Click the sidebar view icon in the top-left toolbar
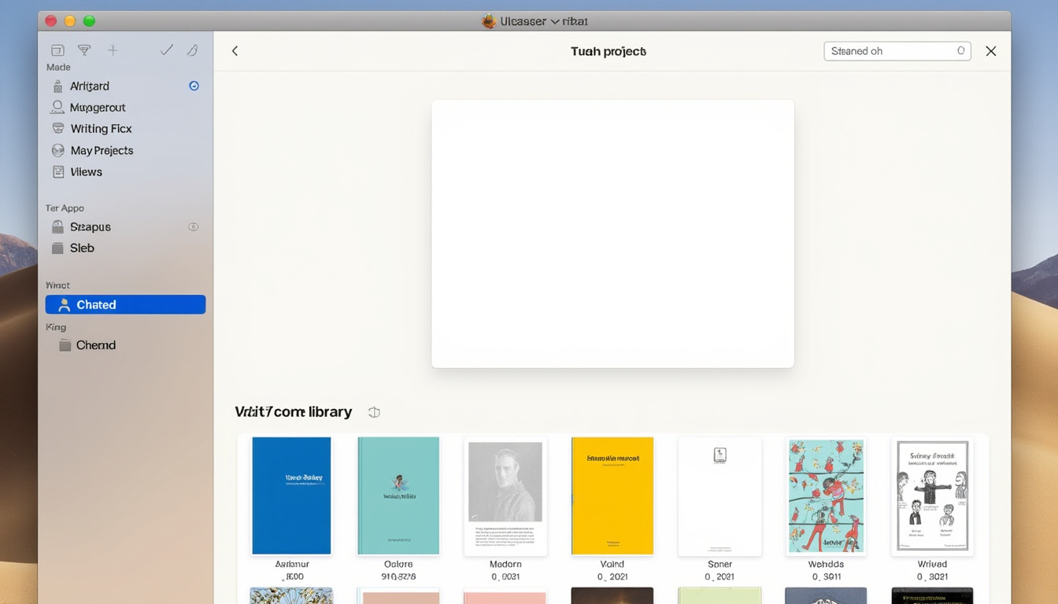Viewport: 1058px width, 604px height. pyautogui.click(x=57, y=49)
